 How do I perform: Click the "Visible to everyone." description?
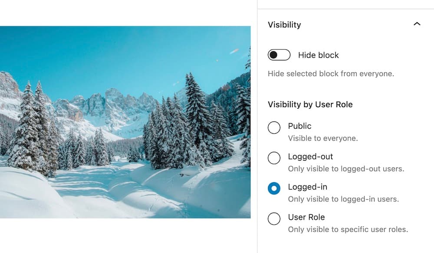click(x=323, y=138)
